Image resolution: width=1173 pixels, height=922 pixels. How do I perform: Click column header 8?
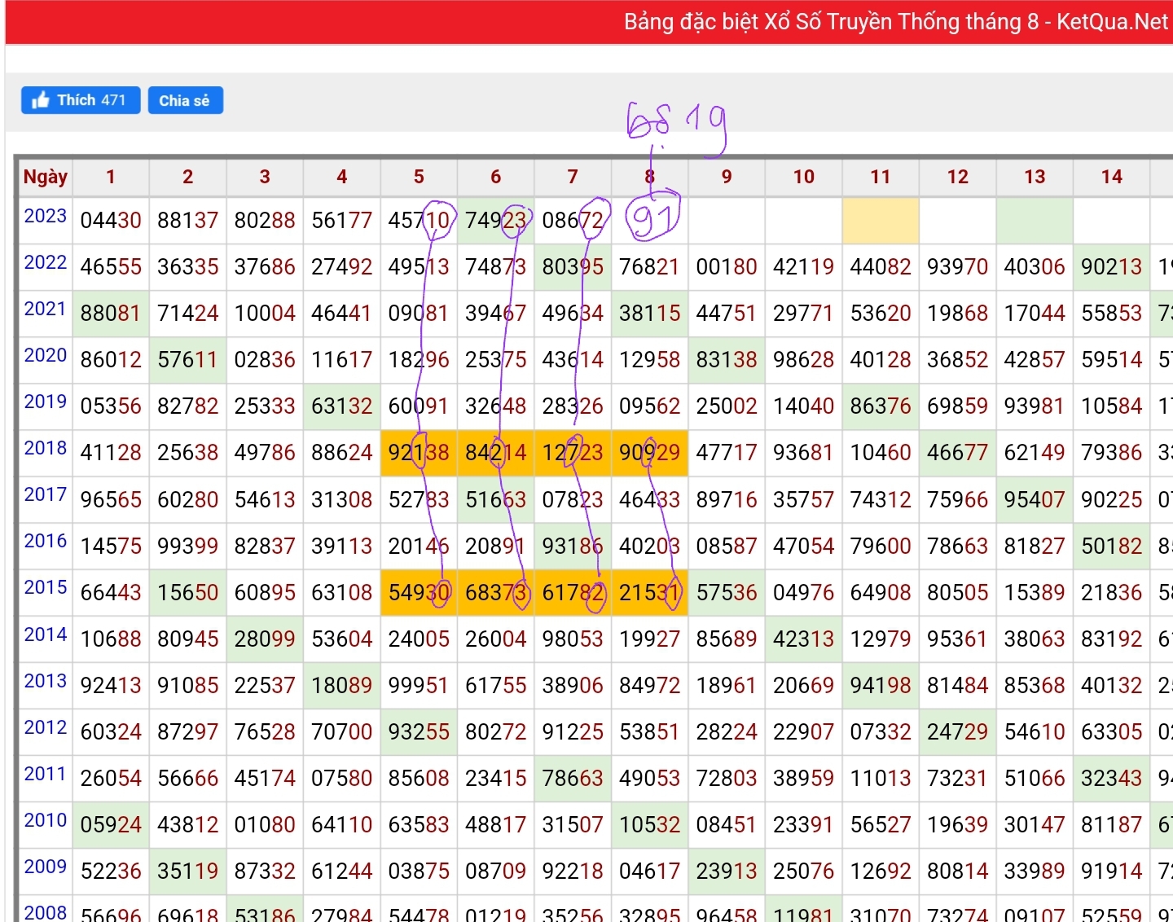pos(649,177)
